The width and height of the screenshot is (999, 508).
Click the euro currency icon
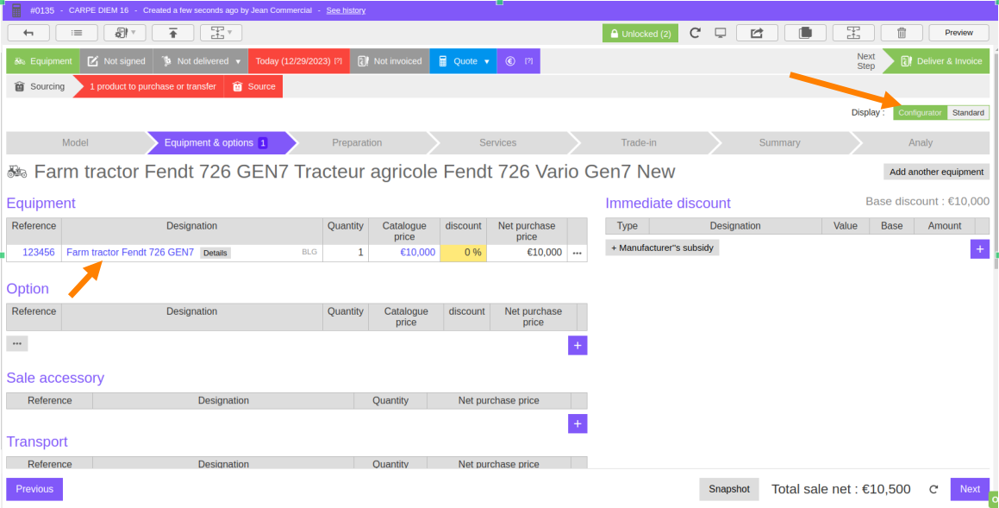pyautogui.click(x=509, y=61)
